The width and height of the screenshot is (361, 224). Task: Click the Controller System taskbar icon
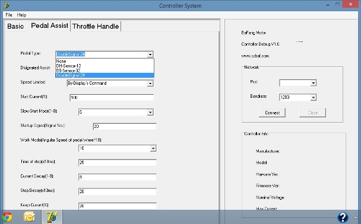point(52,217)
